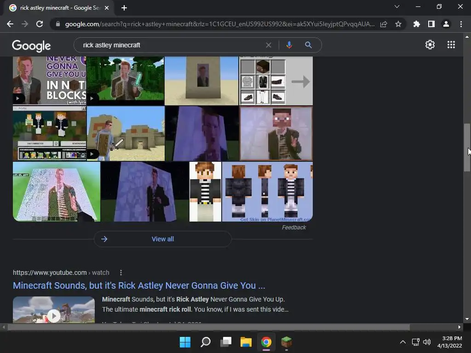Open result options three dots menu
The width and height of the screenshot is (471, 353).
coord(121,273)
